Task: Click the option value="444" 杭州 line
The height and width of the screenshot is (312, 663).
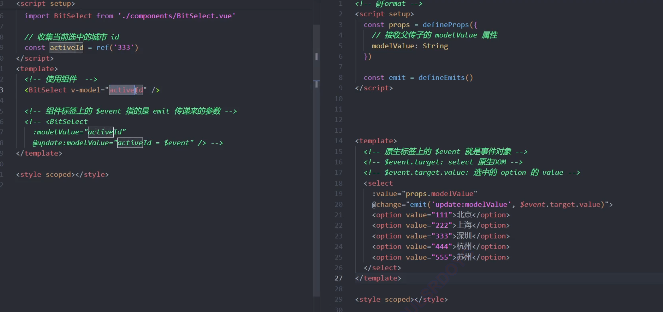Action: tap(441, 247)
